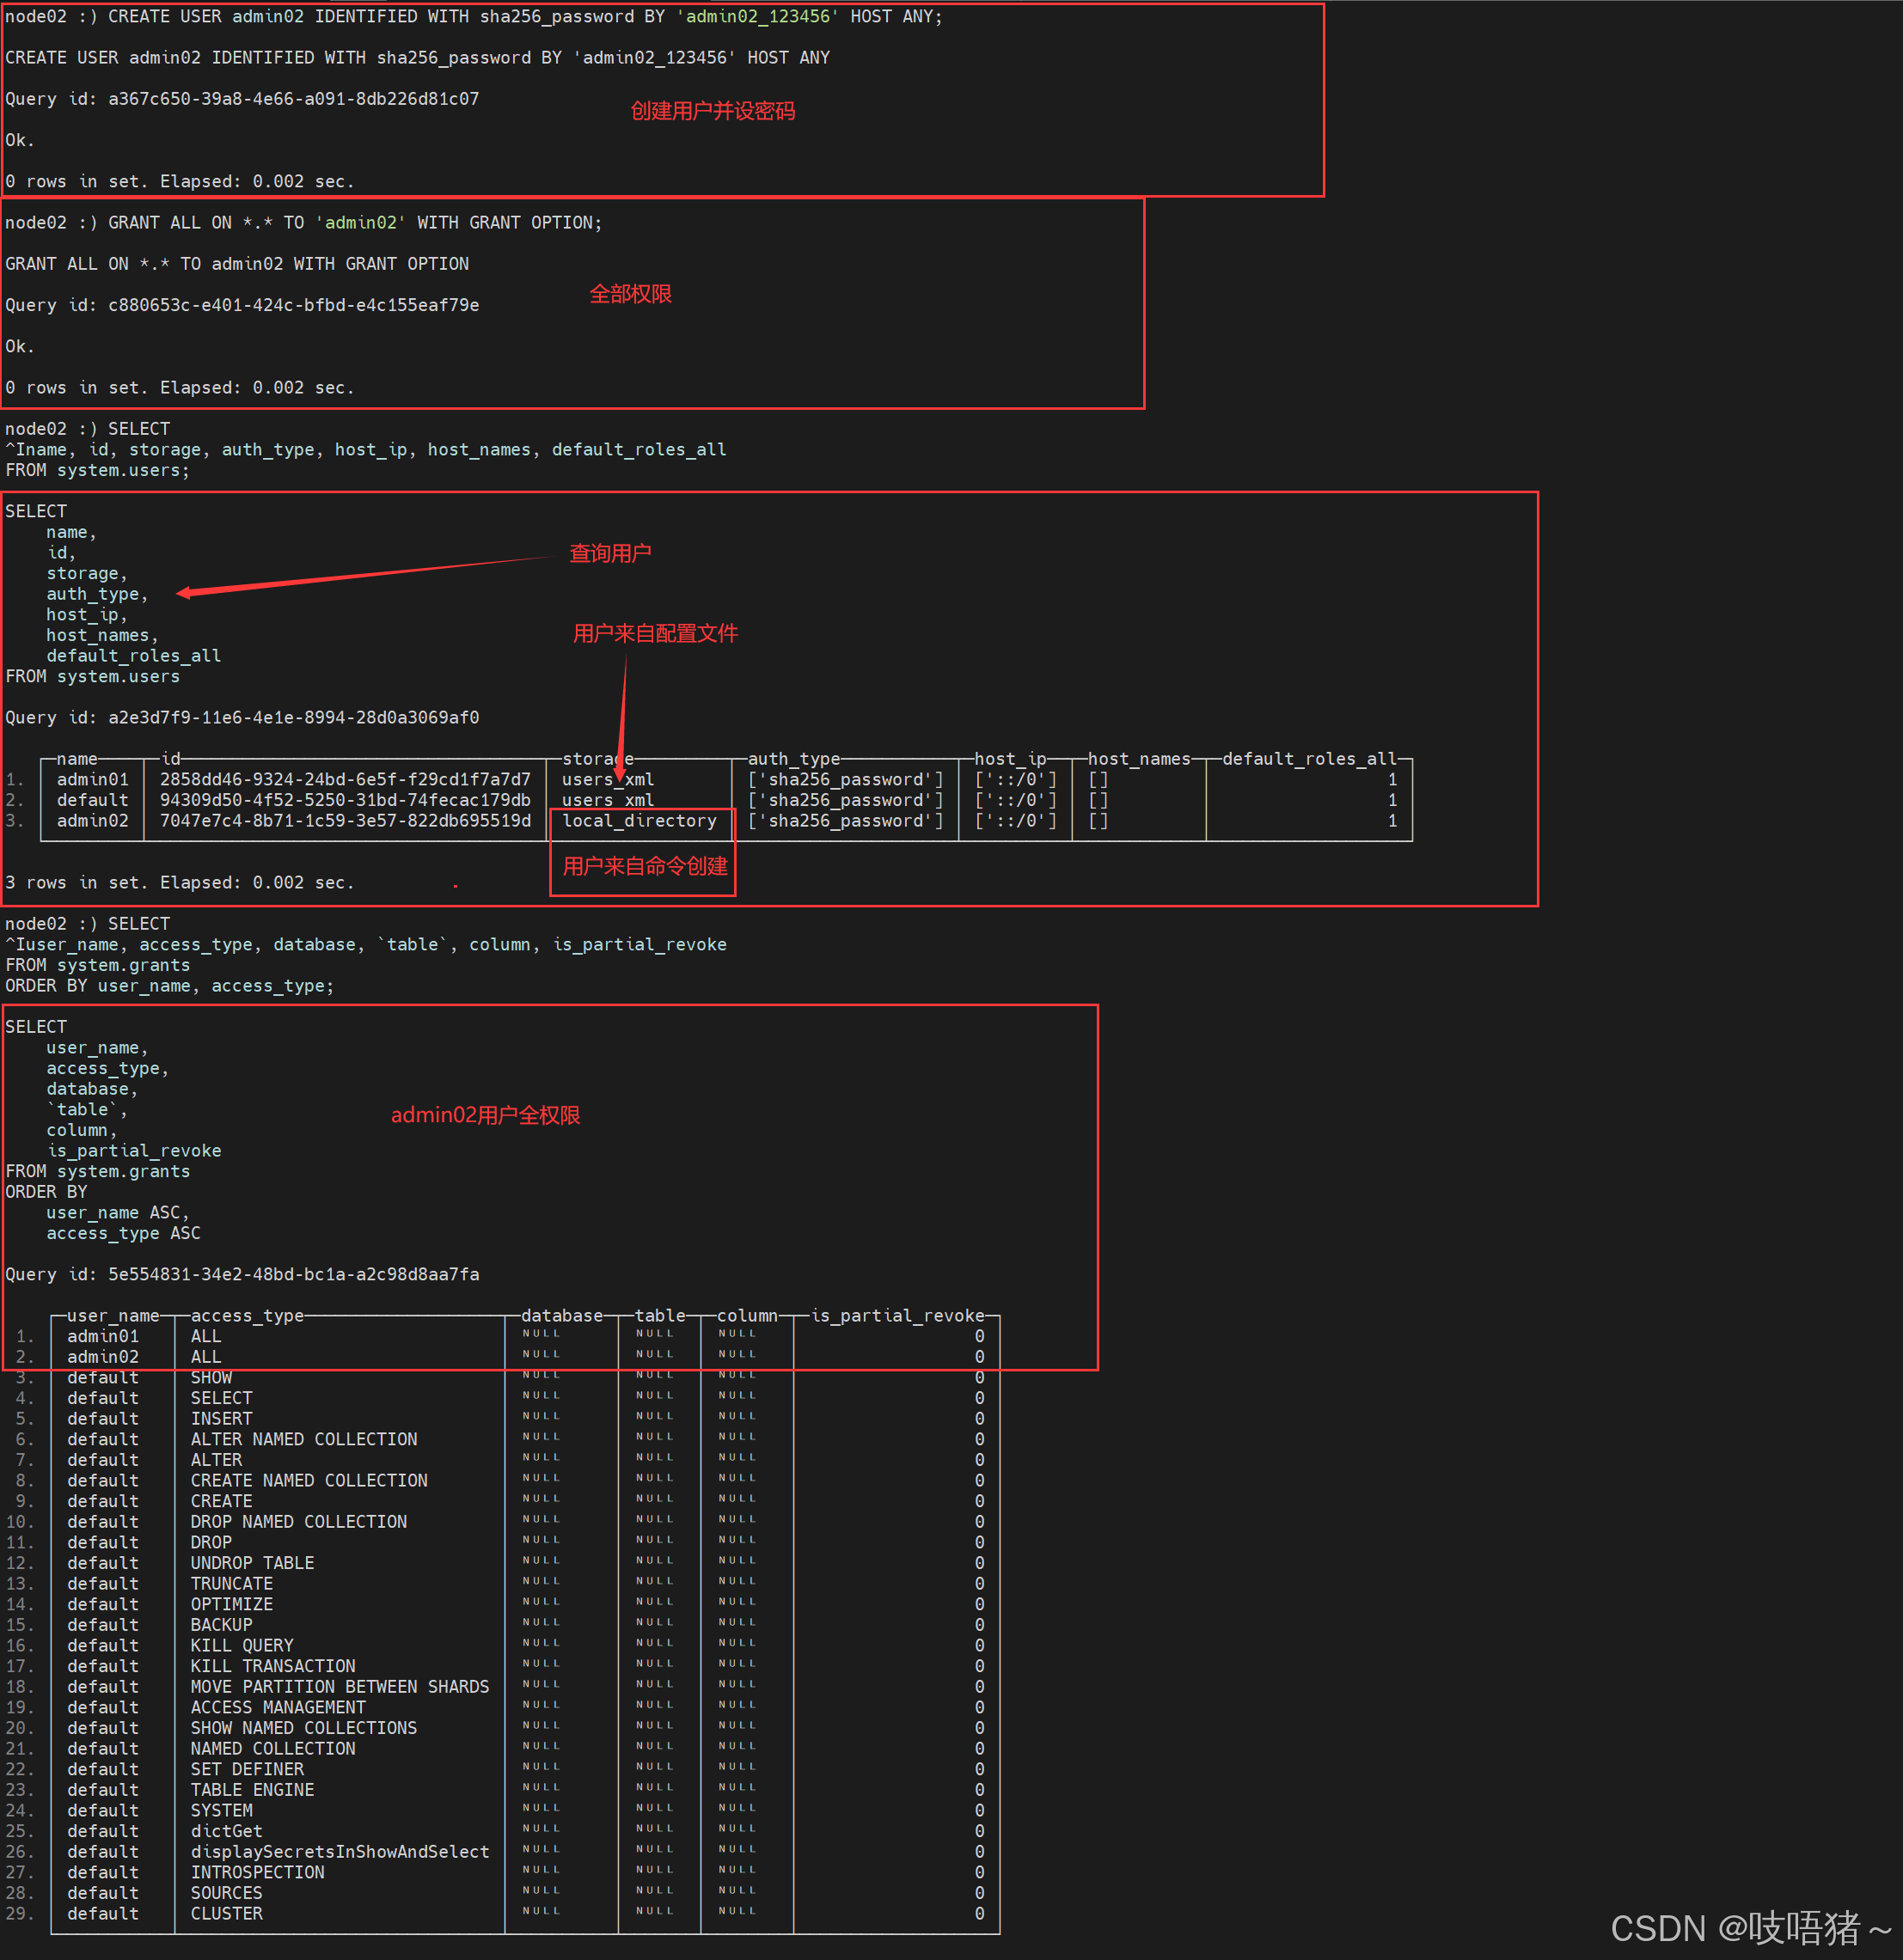This screenshot has width=1903, height=1960.
Task: Click the red '创建用户并设密码' annotation
Action: coord(713,111)
